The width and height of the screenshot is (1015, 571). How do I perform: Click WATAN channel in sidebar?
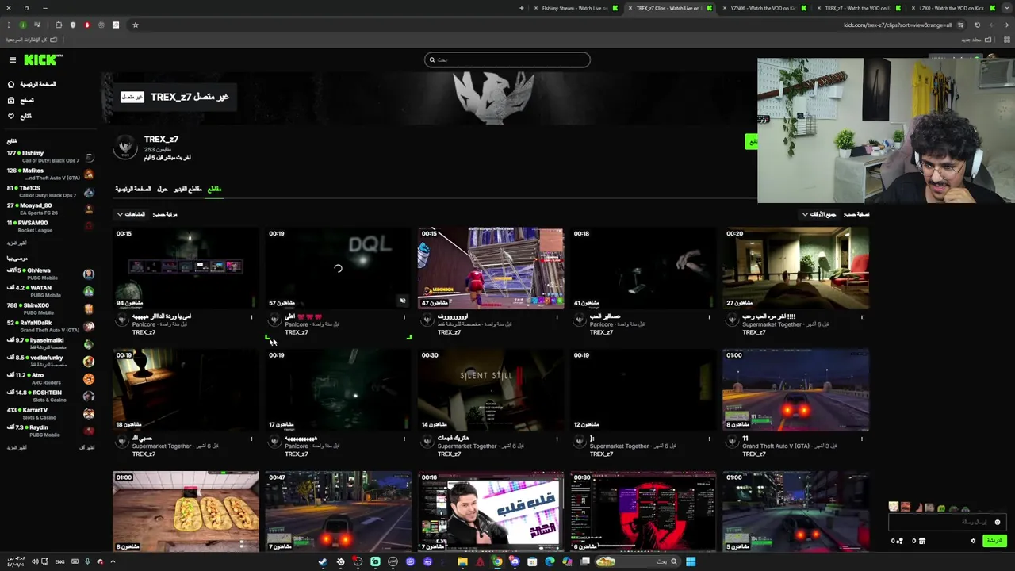click(x=50, y=291)
